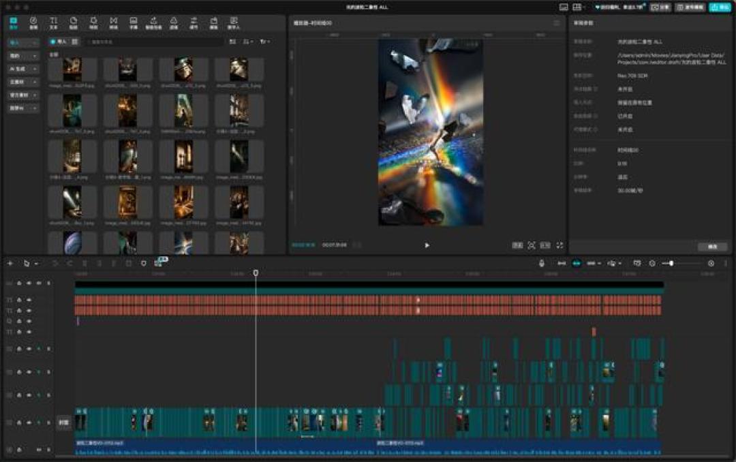Click the teal Export button
Screen dimensions: 736x462
point(720,7)
